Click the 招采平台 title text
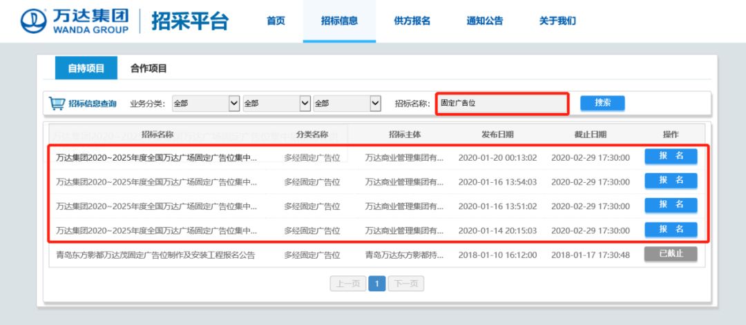 click(x=190, y=21)
